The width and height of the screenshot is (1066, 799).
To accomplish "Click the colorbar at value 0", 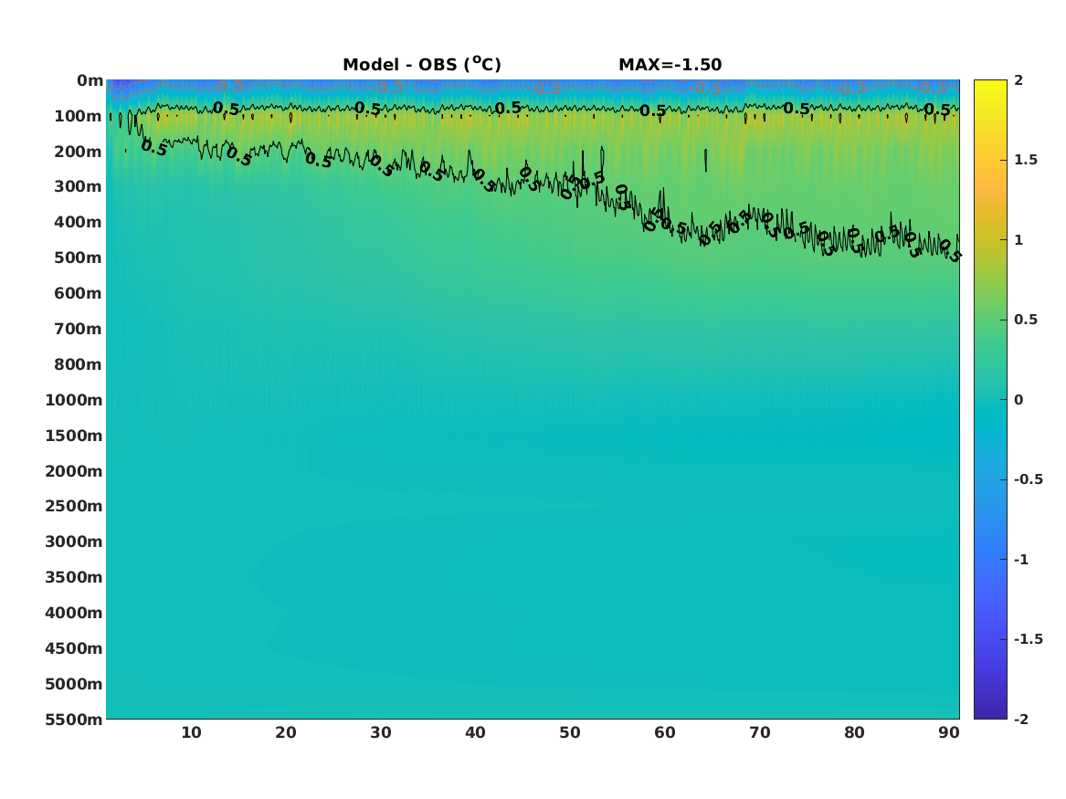I will pos(990,400).
